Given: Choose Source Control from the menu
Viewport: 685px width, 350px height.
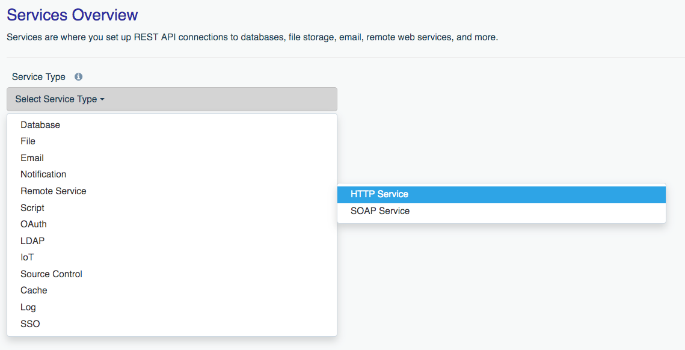Looking at the screenshot, I should click(51, 274).
